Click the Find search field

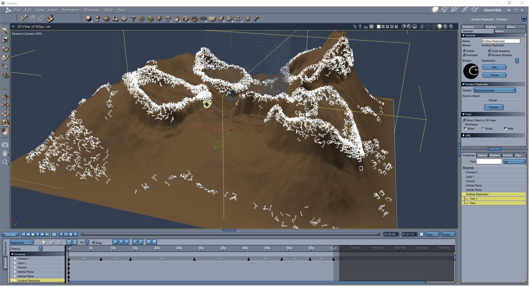(489, 161)
